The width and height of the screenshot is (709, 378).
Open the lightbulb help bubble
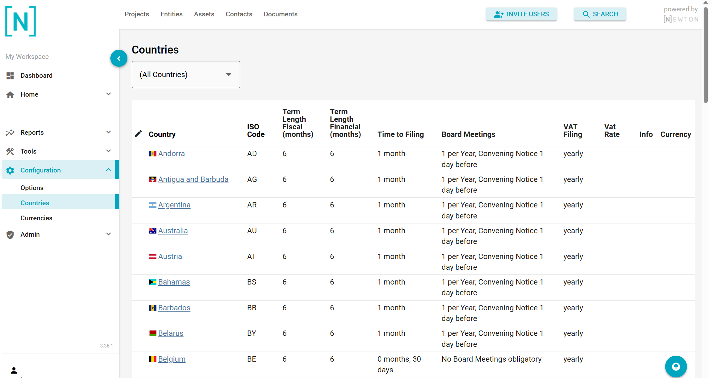[x=676, y=366]
